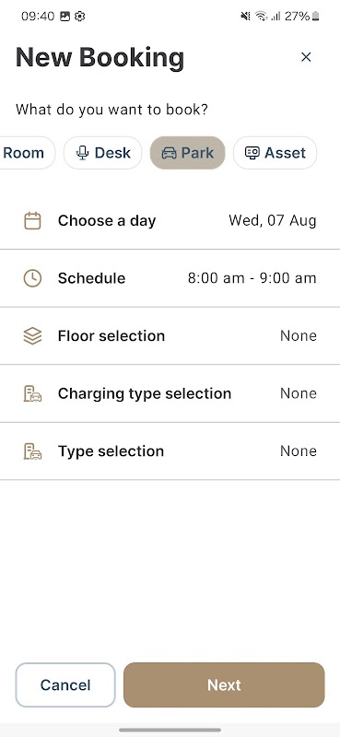Open the date picker showing Wed, 07 Aug
Viewport: 340px width, 737px height.
pyautogui.click(x=170, y=220)
